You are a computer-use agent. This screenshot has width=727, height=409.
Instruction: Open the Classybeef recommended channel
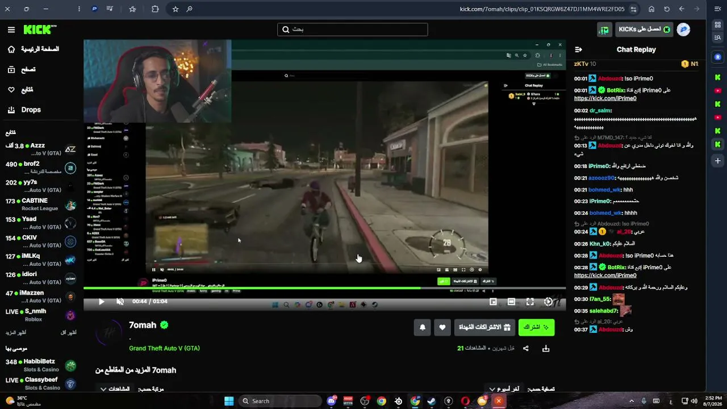pos(41,383)
